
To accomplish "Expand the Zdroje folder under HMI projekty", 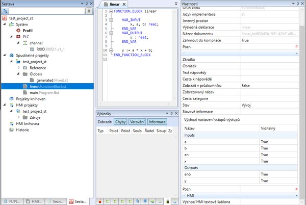I will (18, 117).
